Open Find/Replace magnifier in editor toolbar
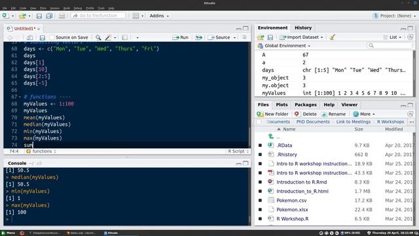 (98, 37)
